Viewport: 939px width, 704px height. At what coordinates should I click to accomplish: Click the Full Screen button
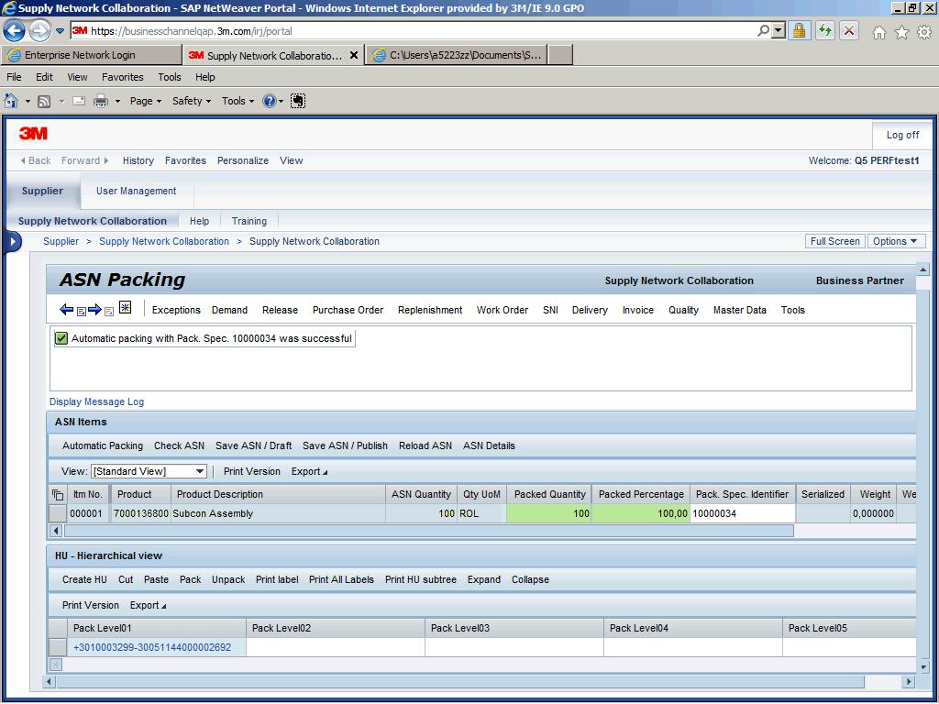click(x=834, y=241)
